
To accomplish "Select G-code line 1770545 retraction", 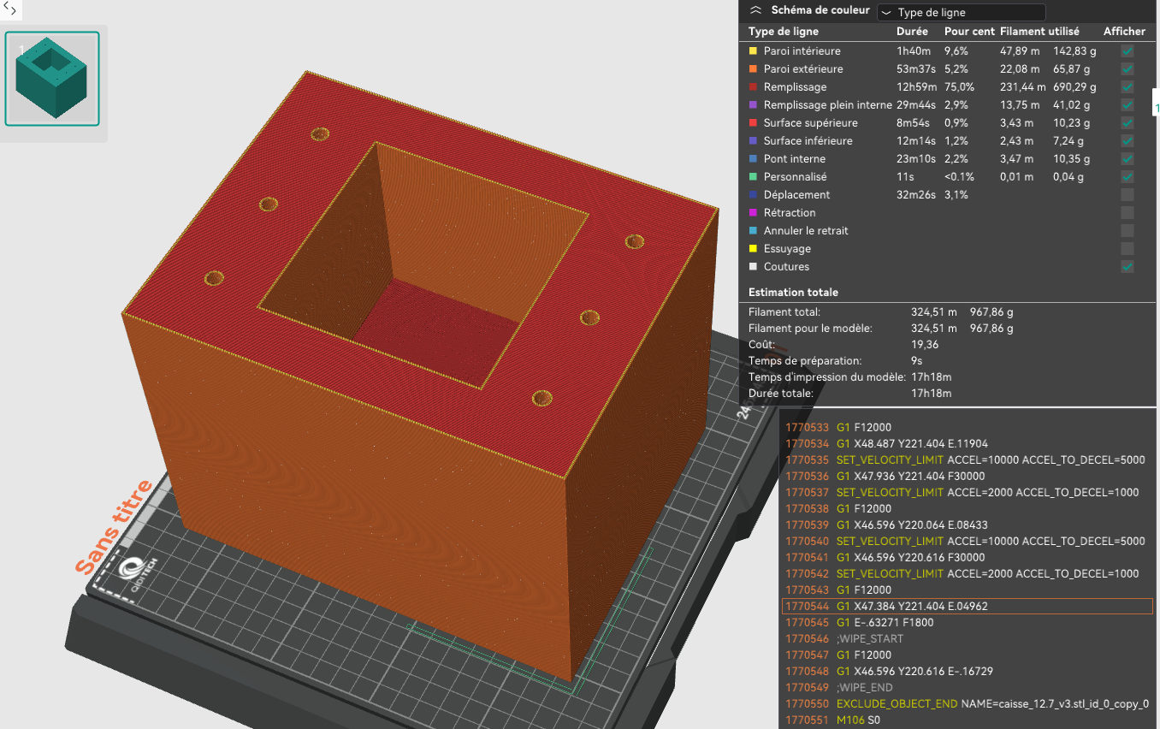I will pyautogui.click(x=968, y=623).
